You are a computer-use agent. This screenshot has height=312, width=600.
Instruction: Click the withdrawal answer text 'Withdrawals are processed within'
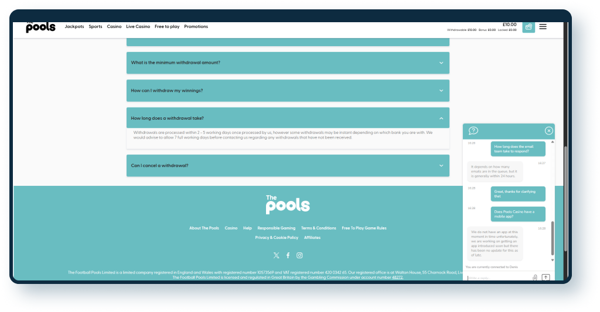coord(283,135)
